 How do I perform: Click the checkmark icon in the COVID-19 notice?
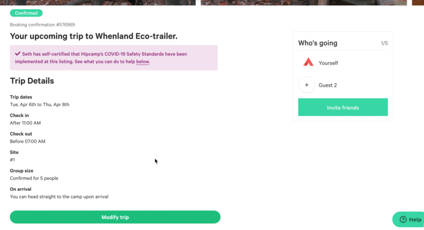click(x=17, y=54)
